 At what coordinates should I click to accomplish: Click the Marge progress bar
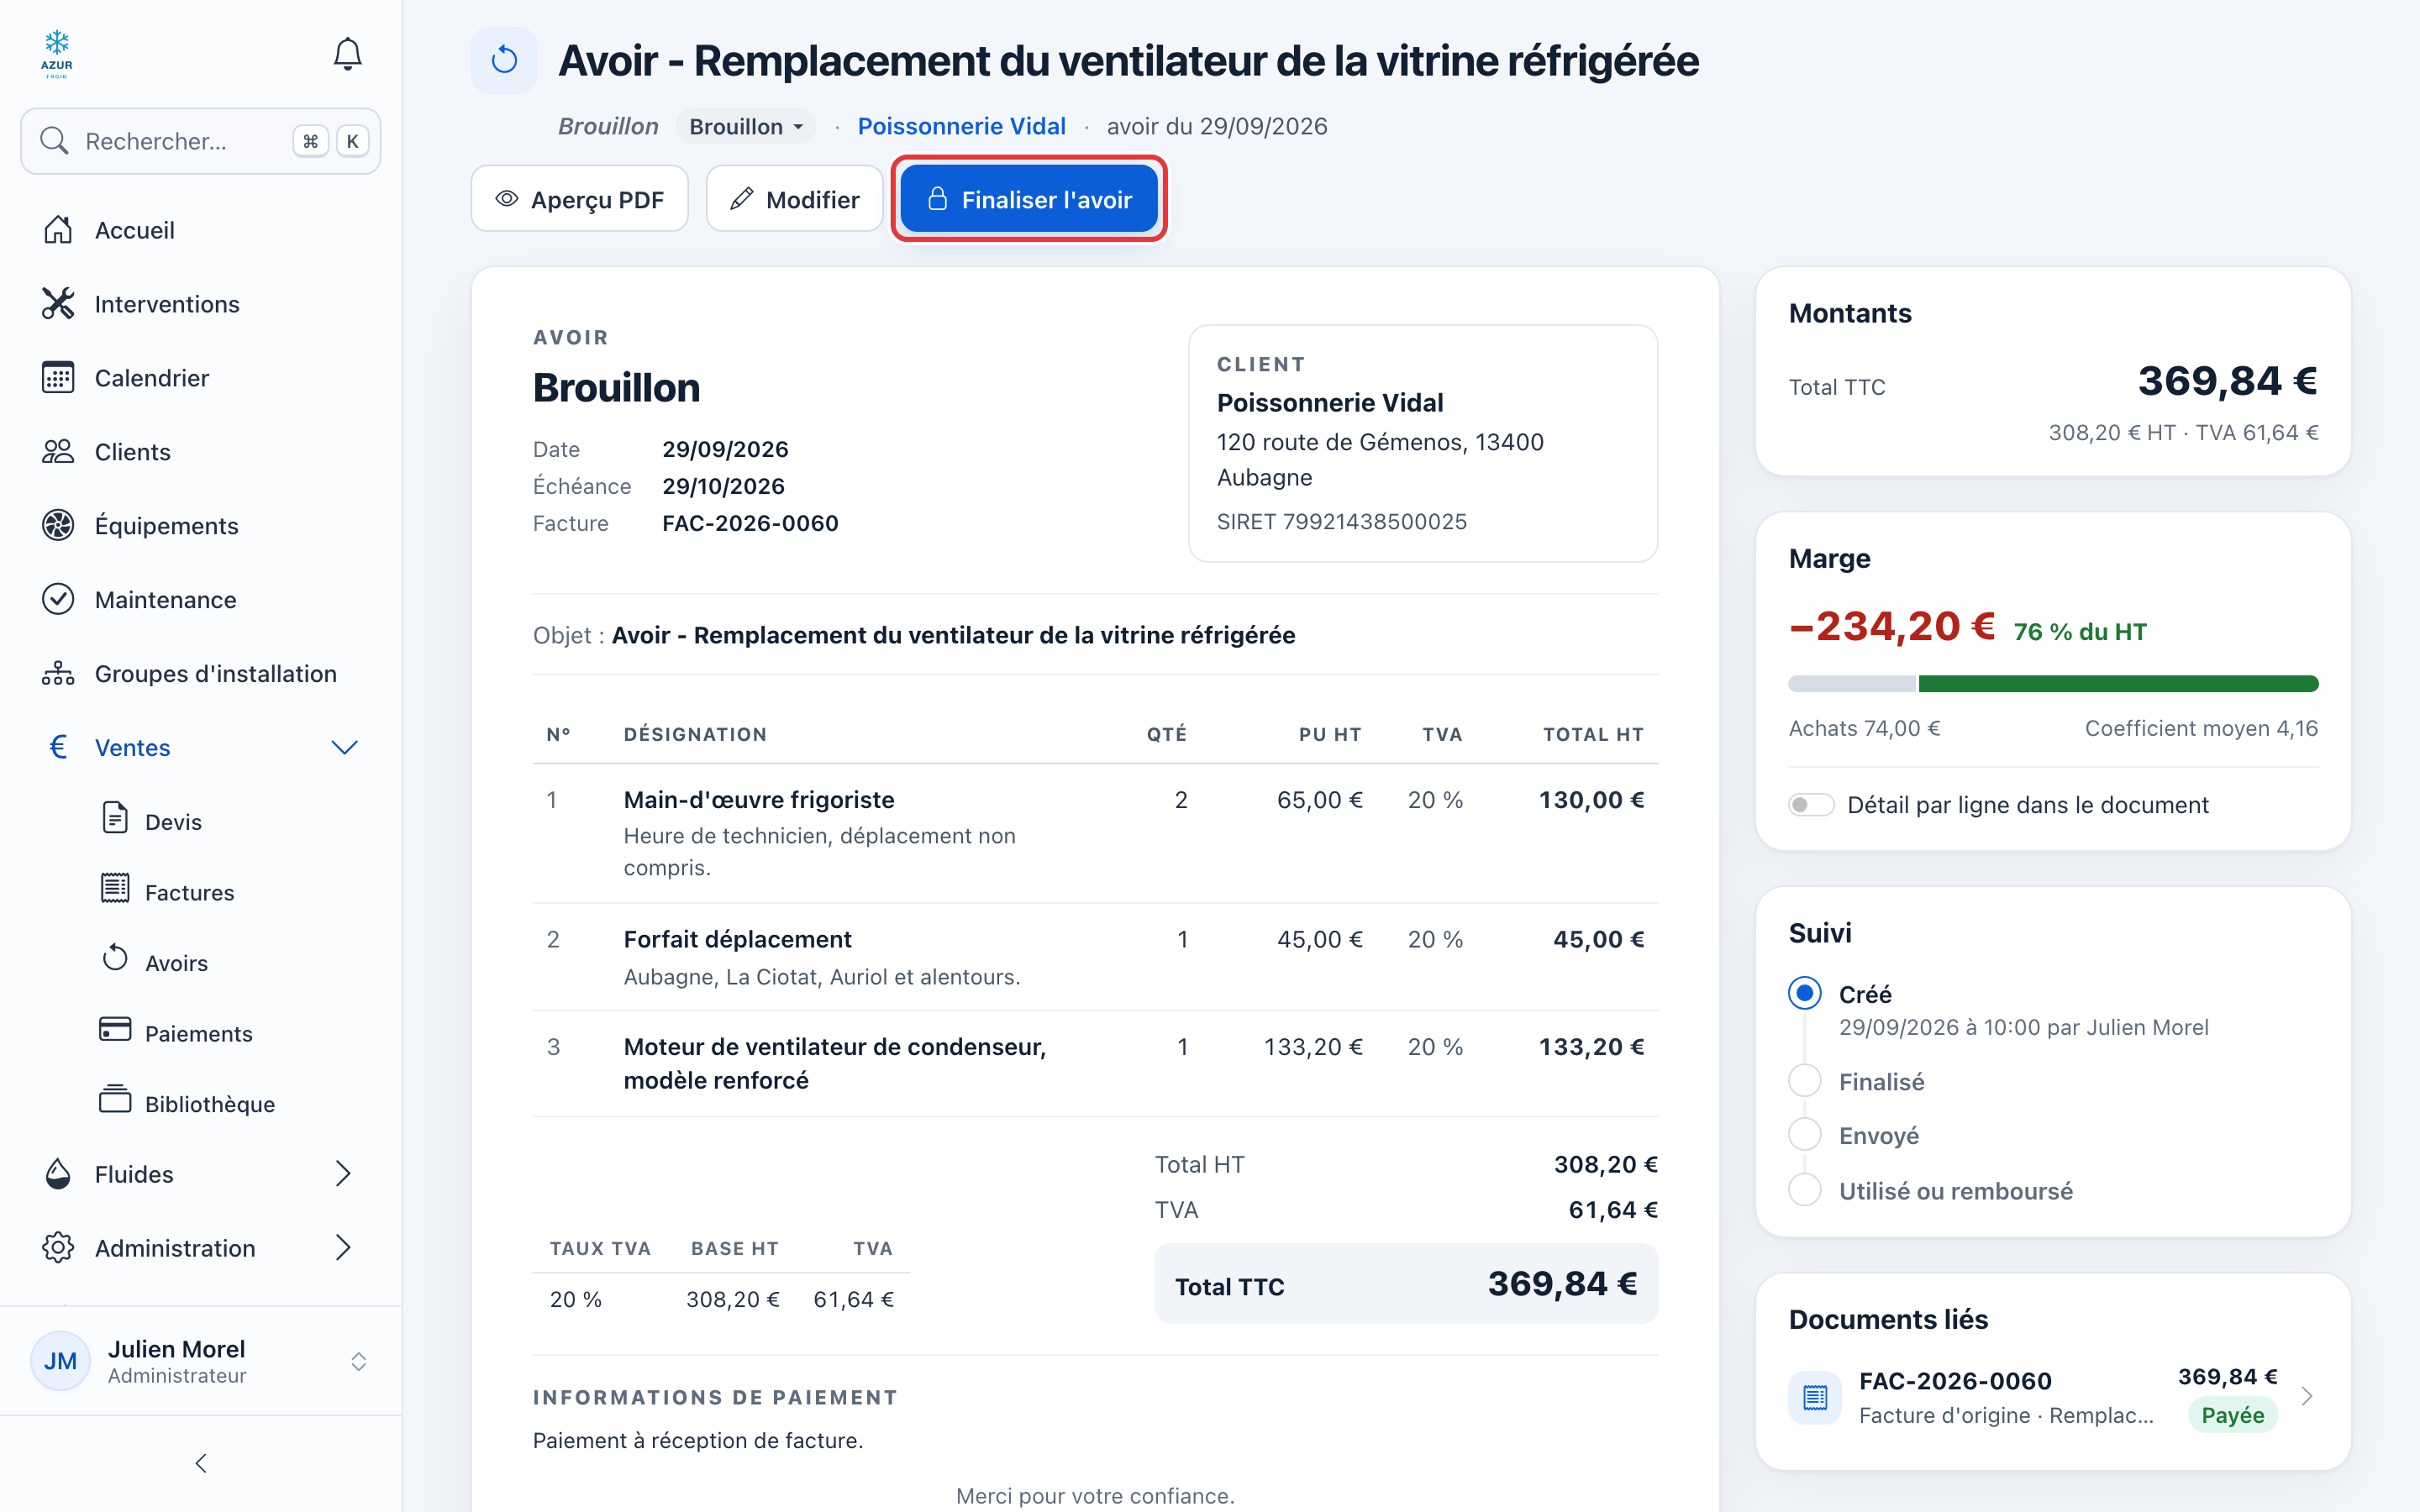coord(2053,684)
